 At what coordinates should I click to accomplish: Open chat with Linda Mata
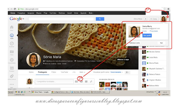pyautogui.click(x=154, y=57)
